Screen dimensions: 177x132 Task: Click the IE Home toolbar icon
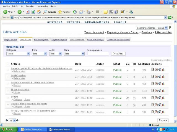pyautogui.click(x=39, y=12)
